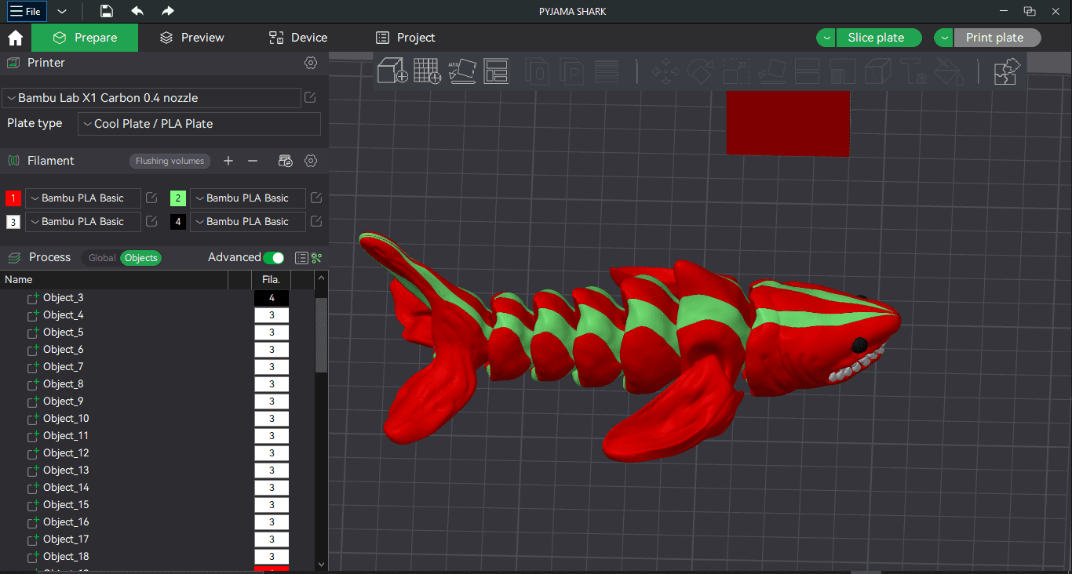Toggle the Advanced mode switch
Viewport: 1072px width, 574px height.
[274, 258]
